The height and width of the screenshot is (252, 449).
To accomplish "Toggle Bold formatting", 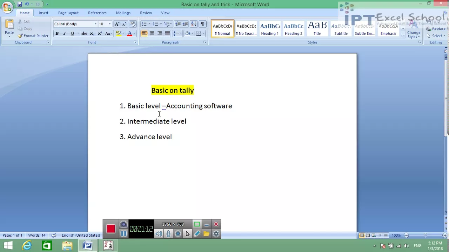I will (57, 34).
